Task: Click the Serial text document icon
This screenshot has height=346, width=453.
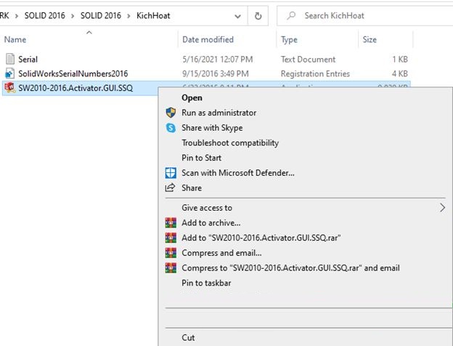Action: coord(10,59)
